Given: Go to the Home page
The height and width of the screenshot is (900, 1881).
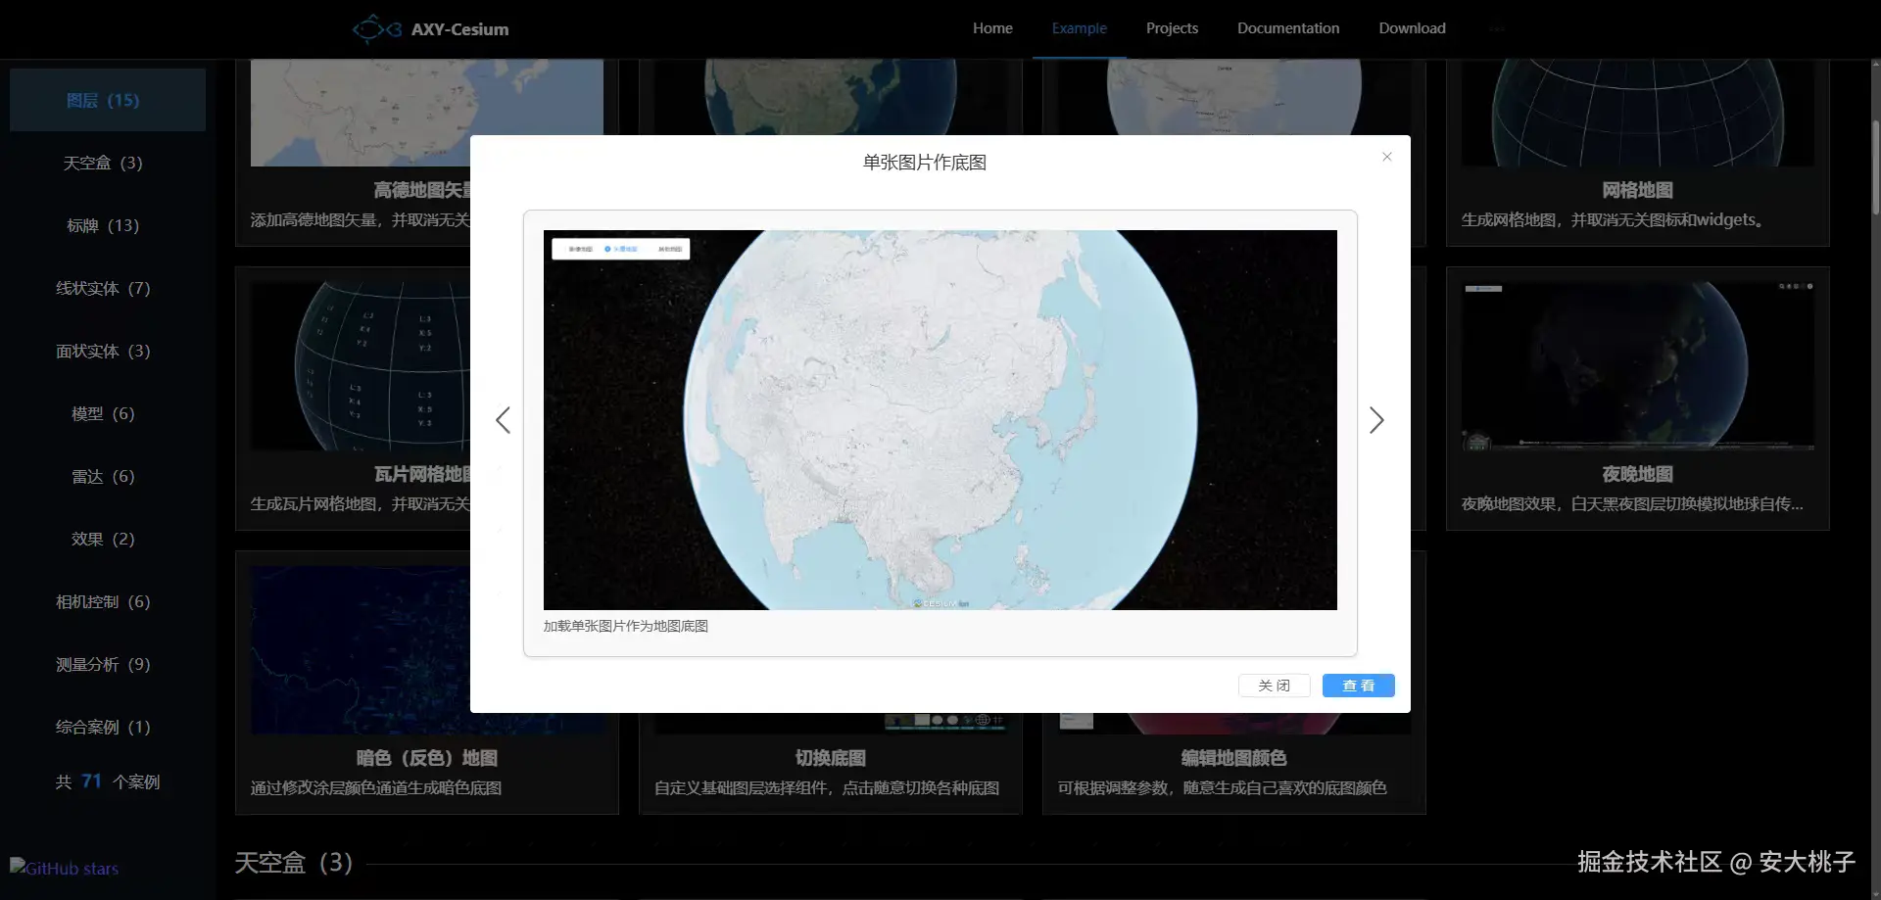Looking at the screenshot, I should point(991,28).
